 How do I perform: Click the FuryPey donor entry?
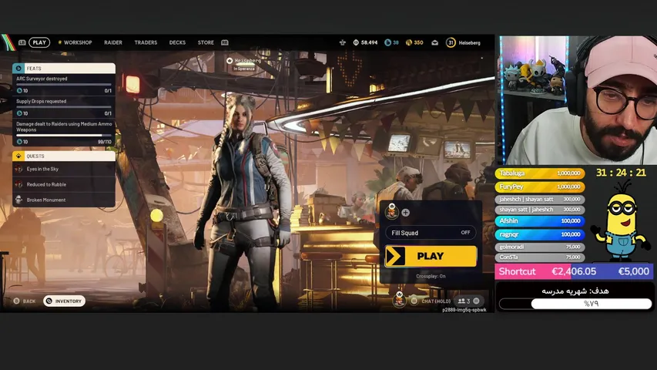pos(540,187)
